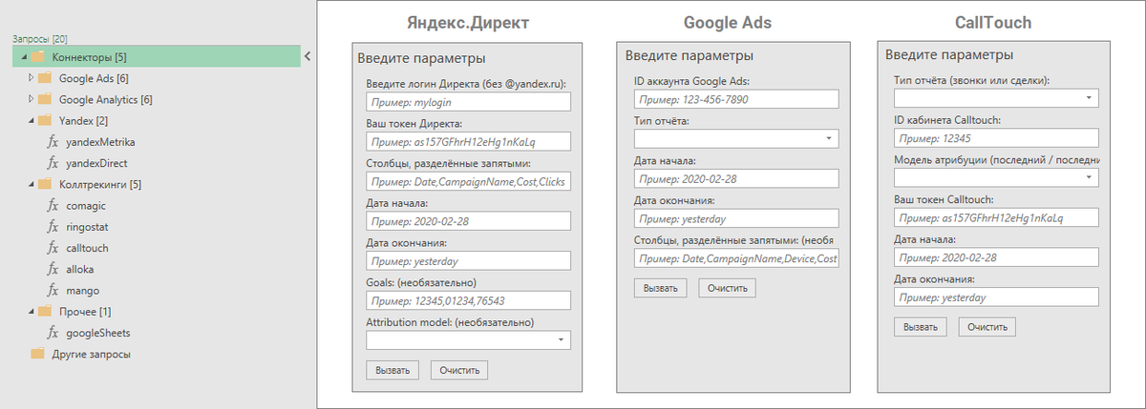Click the folder icon of Другие запросы

pos(37,354)
